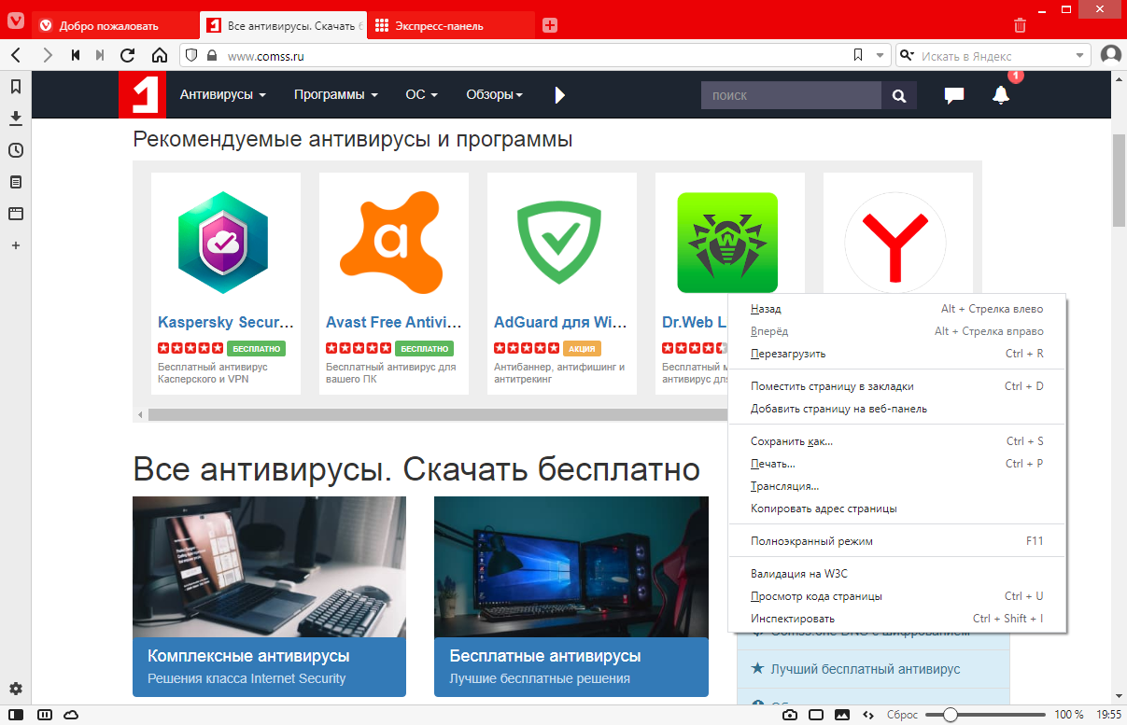
Task: Select Сохранить как... menu entry
Action: [x=896, y=441]
